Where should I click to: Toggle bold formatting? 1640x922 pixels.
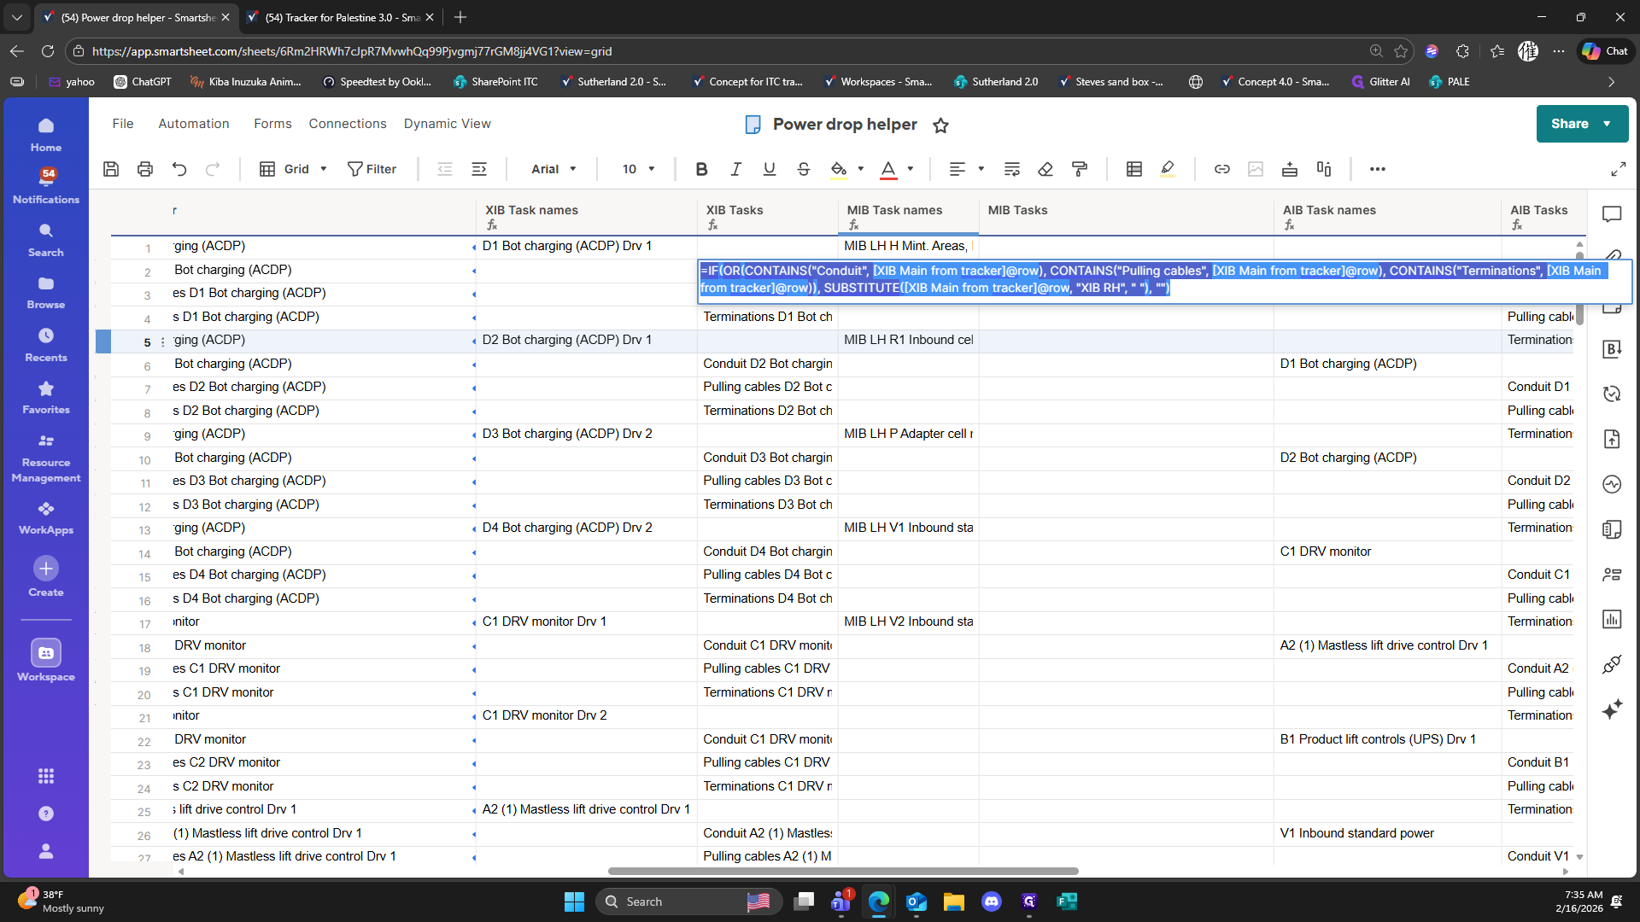point(701,169)
